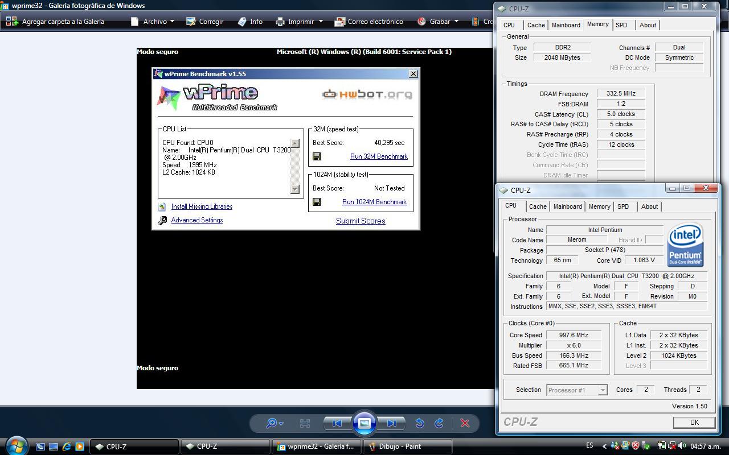Click Run 1024M Benchmark link
Viewport: 729px width, 455px height.
[374, 202]
